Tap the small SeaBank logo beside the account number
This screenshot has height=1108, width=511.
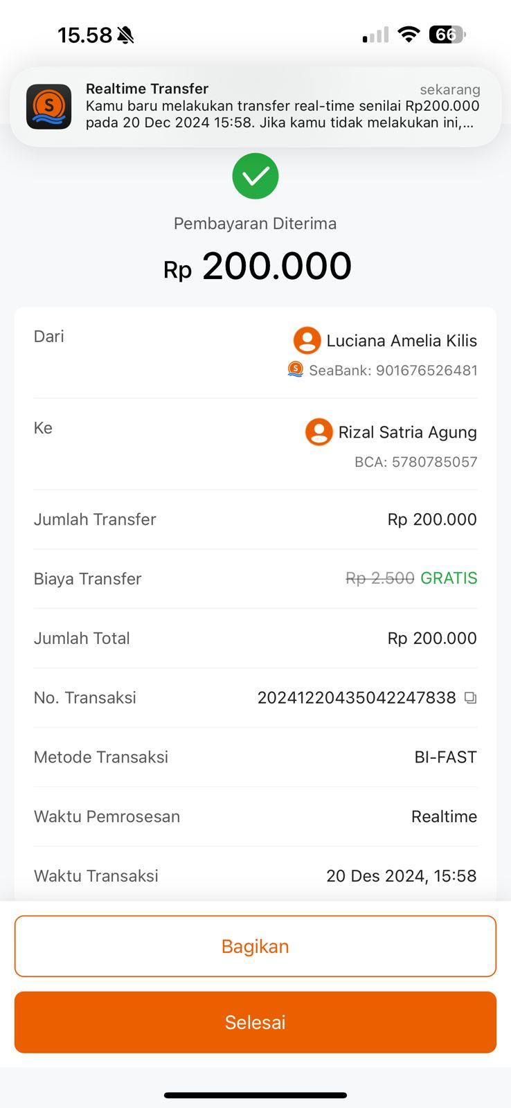click(296, 370)
